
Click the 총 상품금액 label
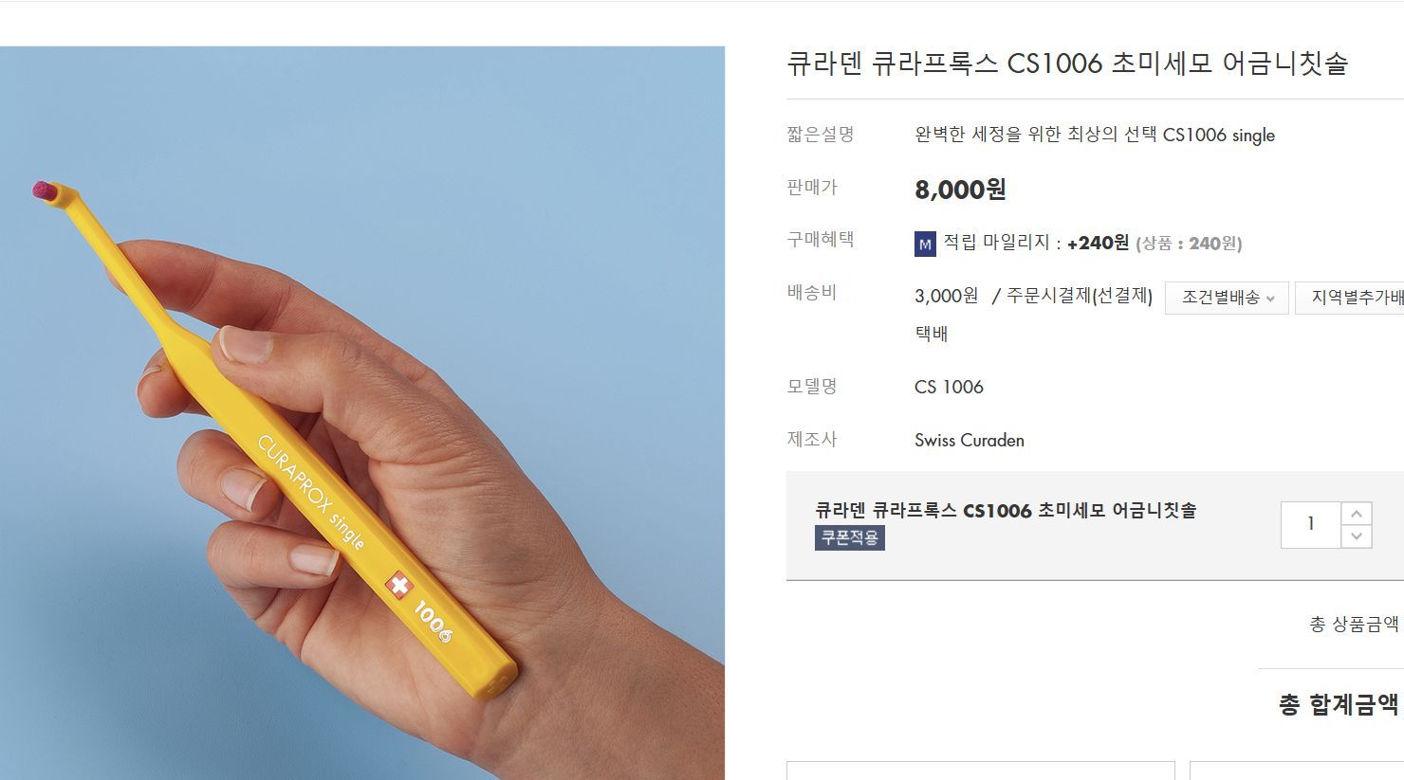coord(1355,624)
